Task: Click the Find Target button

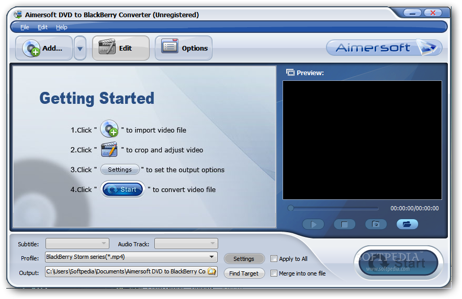Action: pyautogui.click(x=244, y=273)
